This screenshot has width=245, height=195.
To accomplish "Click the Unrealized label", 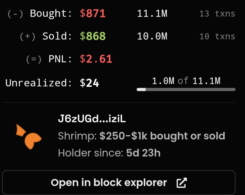I will (x=39, y=83).
